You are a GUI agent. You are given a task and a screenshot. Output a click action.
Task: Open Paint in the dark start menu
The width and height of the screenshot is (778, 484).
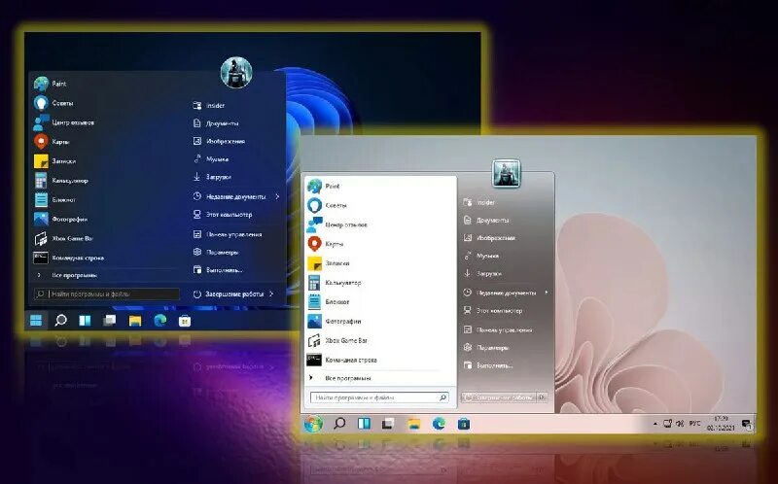[x=50, y=84]
